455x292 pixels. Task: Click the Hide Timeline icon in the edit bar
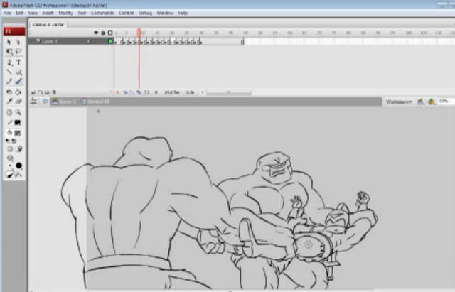pos(33,101)
